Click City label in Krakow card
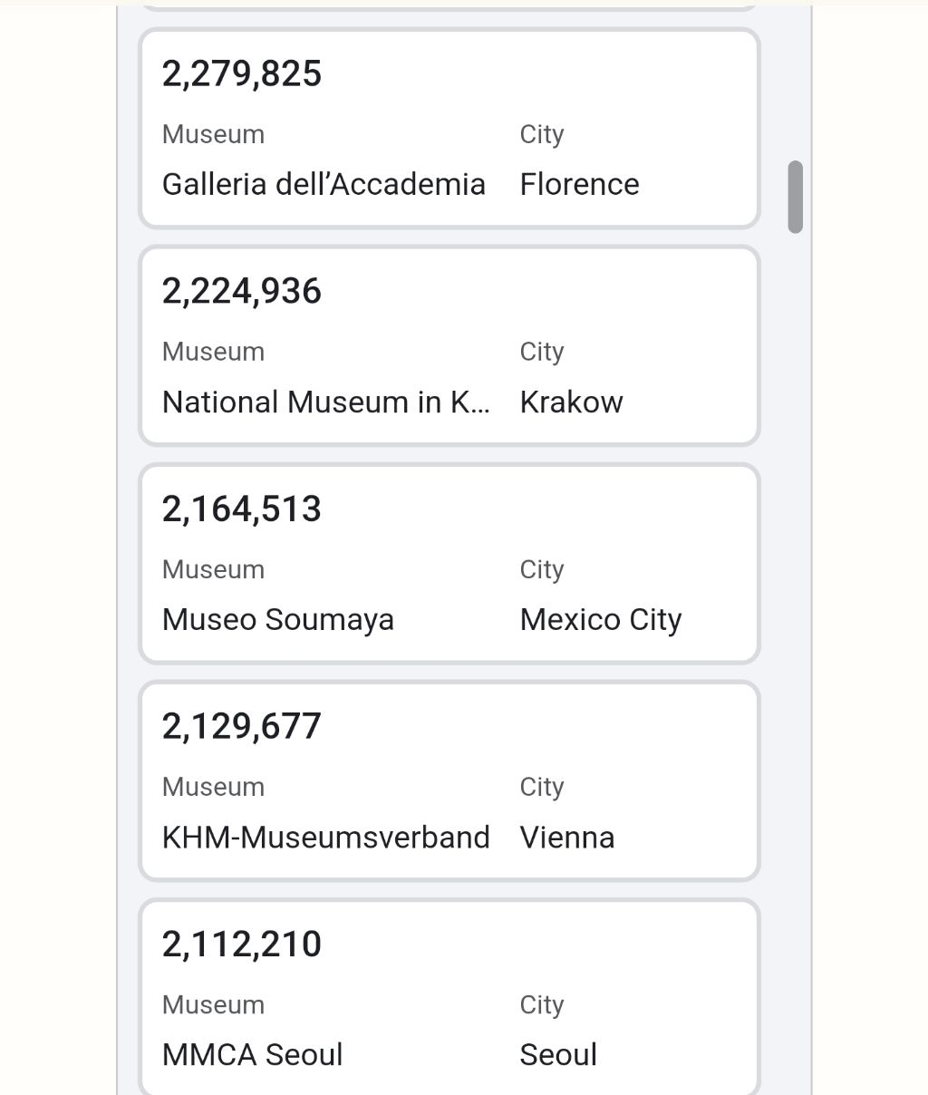This screenshot has height=1095, width=928. coord(542,353)
